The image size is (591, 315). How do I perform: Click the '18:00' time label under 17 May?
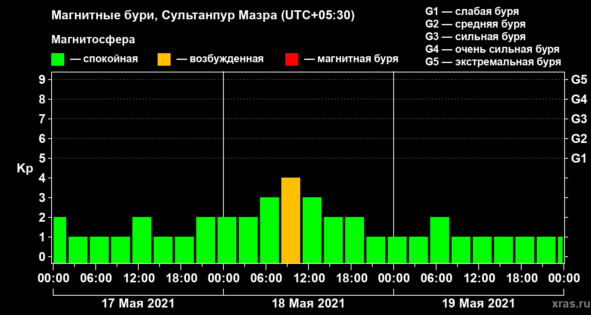[x=181, y=278]
